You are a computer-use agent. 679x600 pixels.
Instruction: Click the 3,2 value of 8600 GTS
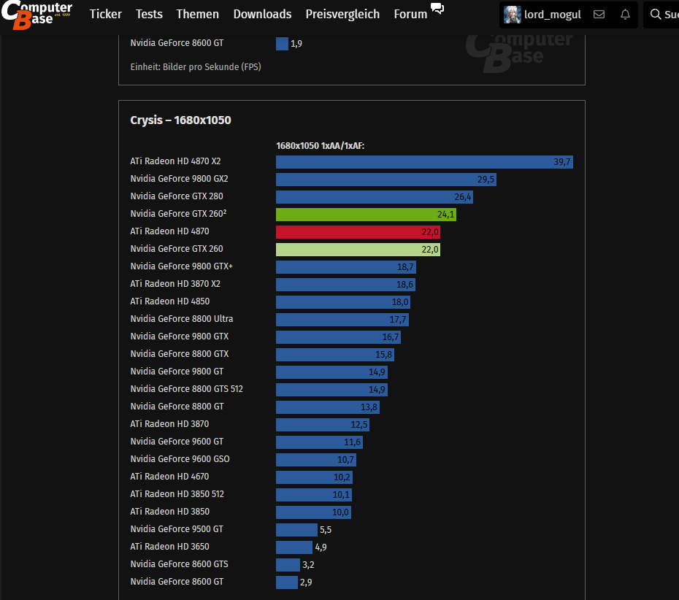click(x=308, y=565)
